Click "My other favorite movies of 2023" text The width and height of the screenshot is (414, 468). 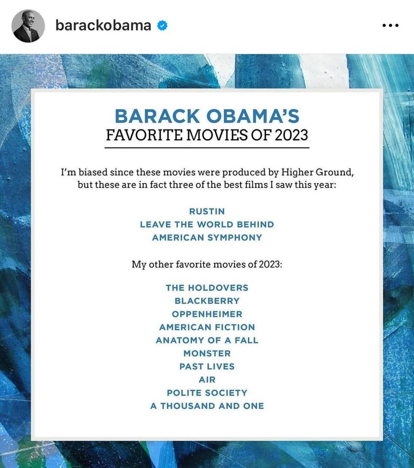coord(207,264)
